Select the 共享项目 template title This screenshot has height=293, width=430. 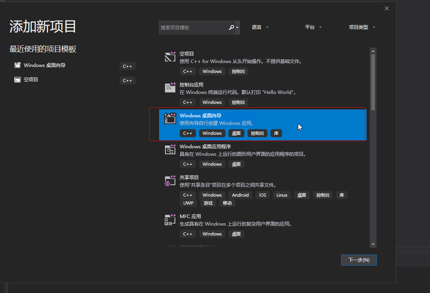click(x=189, y=178)
